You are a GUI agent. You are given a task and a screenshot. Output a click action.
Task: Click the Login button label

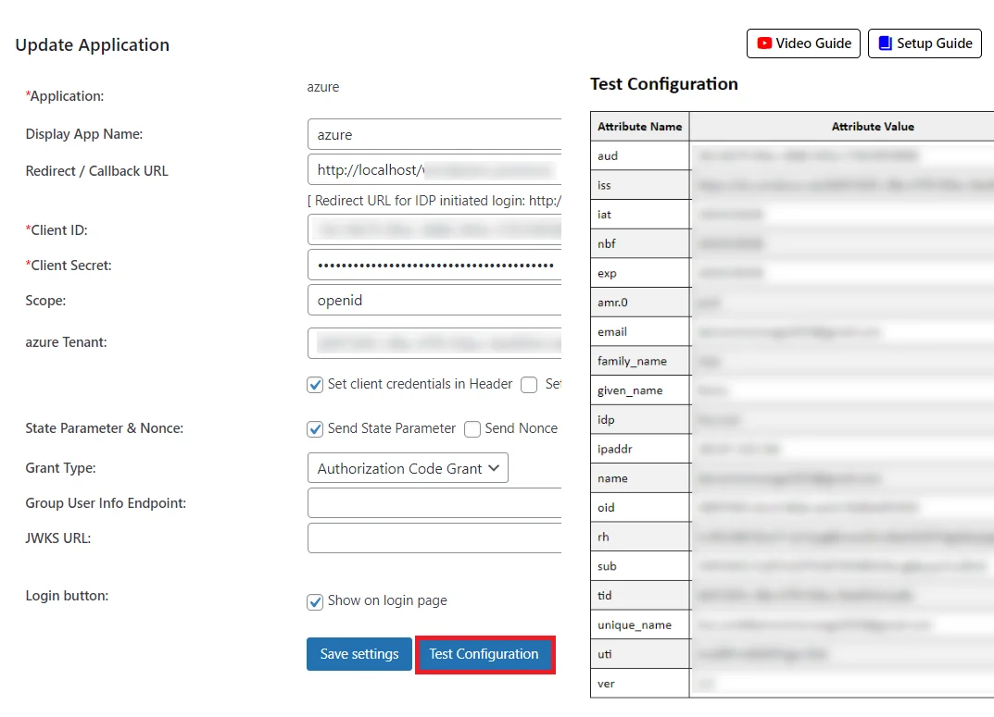pos(67,596)
